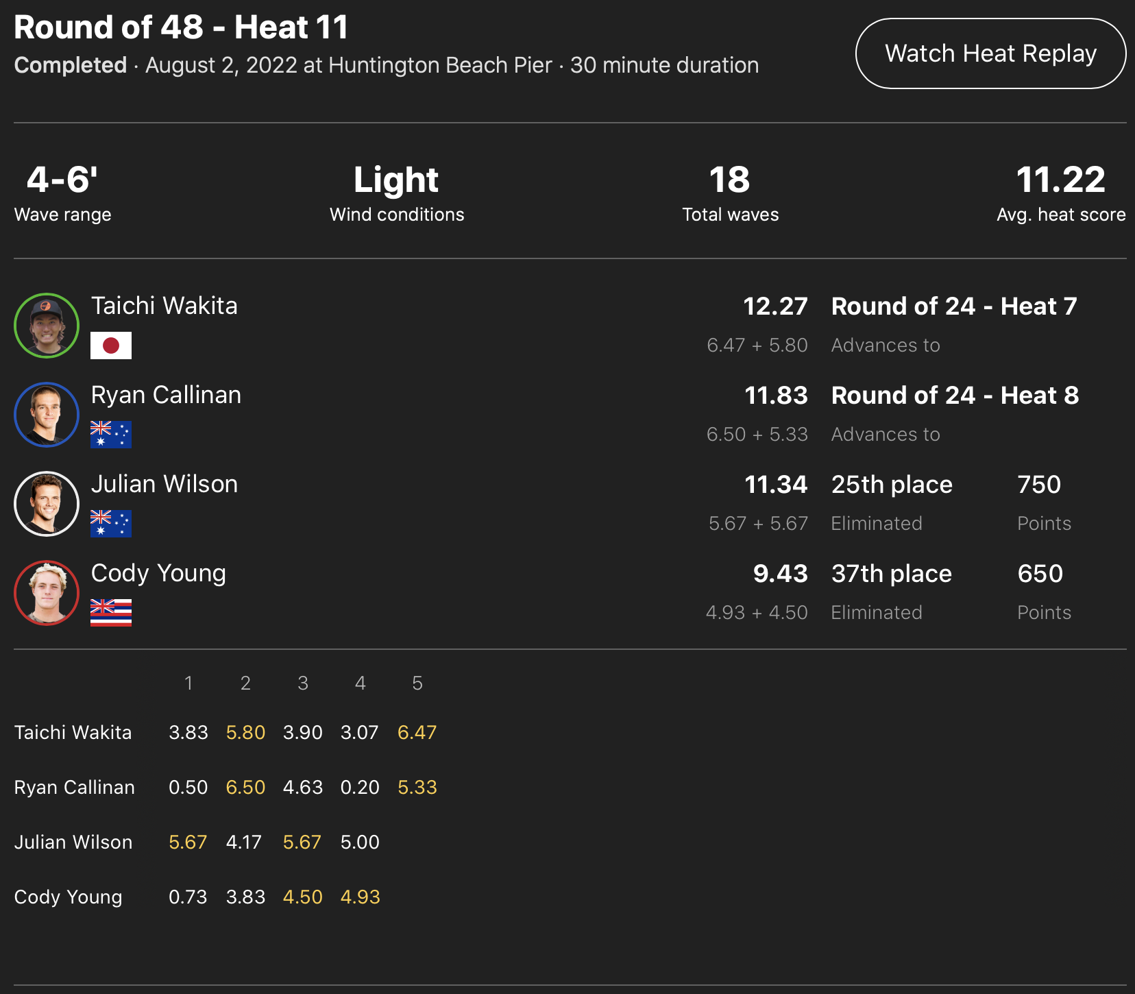Click the Watch Heat Replay button
This screenshot has width=1135, height=994.
tap(990, 53)
